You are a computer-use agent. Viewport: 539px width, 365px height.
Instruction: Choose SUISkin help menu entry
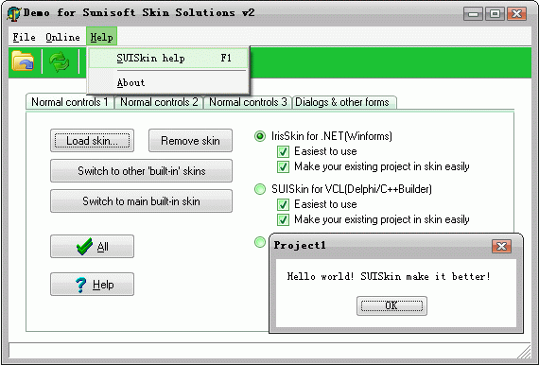[x=168, y=58]
